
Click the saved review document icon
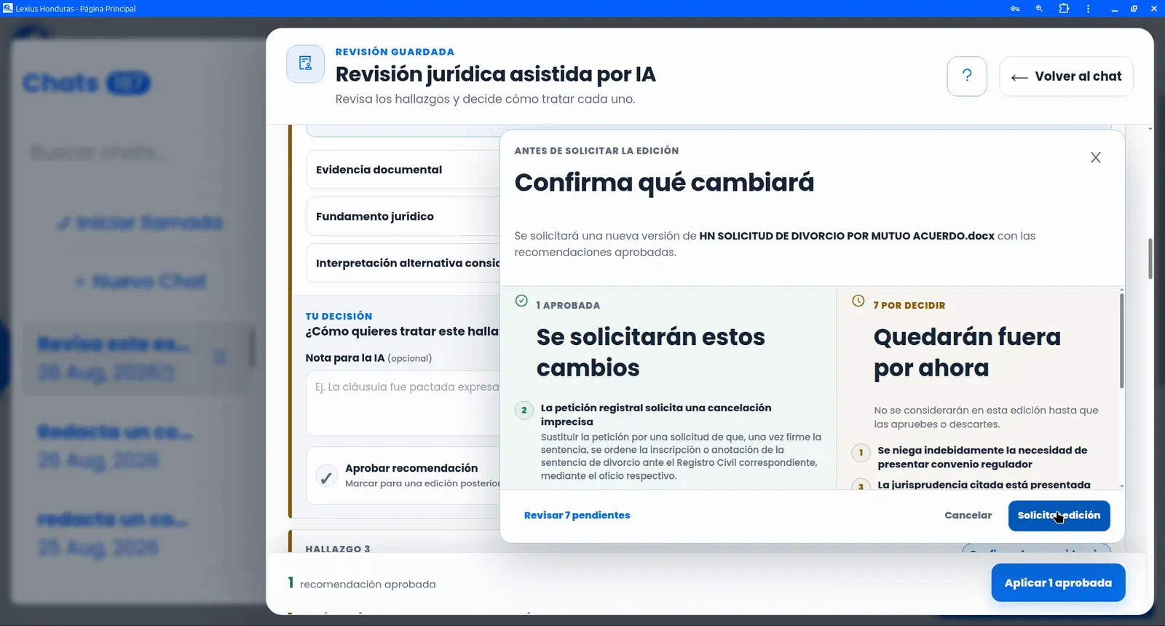click(x=305, y=63)
